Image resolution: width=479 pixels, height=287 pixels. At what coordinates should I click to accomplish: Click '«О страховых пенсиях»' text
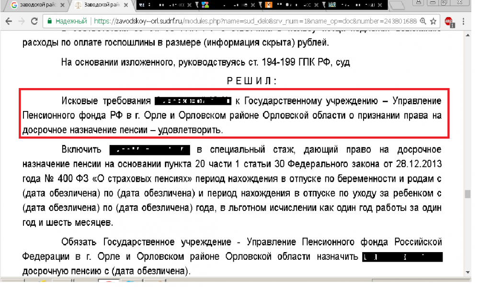click(142, 179)
